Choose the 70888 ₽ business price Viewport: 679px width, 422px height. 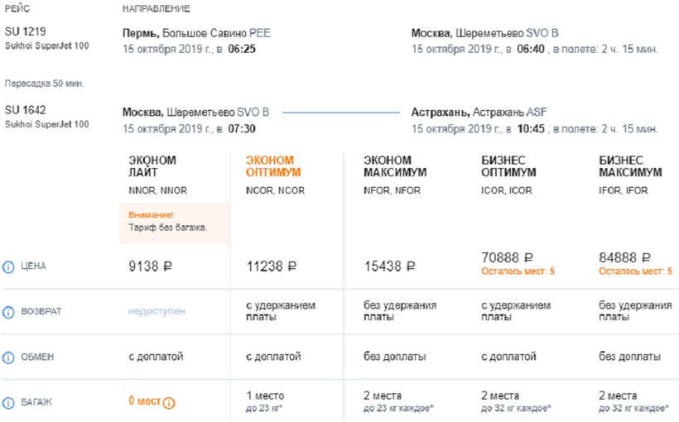pos(506,258)
